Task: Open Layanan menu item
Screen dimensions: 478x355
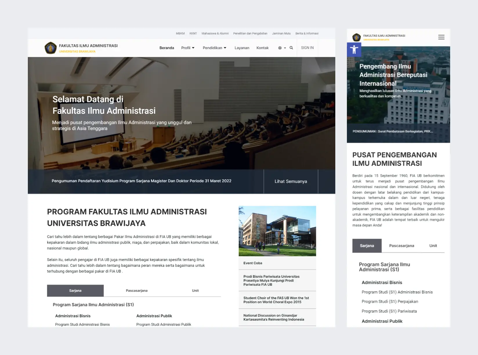Action: (x=242, y=48)
